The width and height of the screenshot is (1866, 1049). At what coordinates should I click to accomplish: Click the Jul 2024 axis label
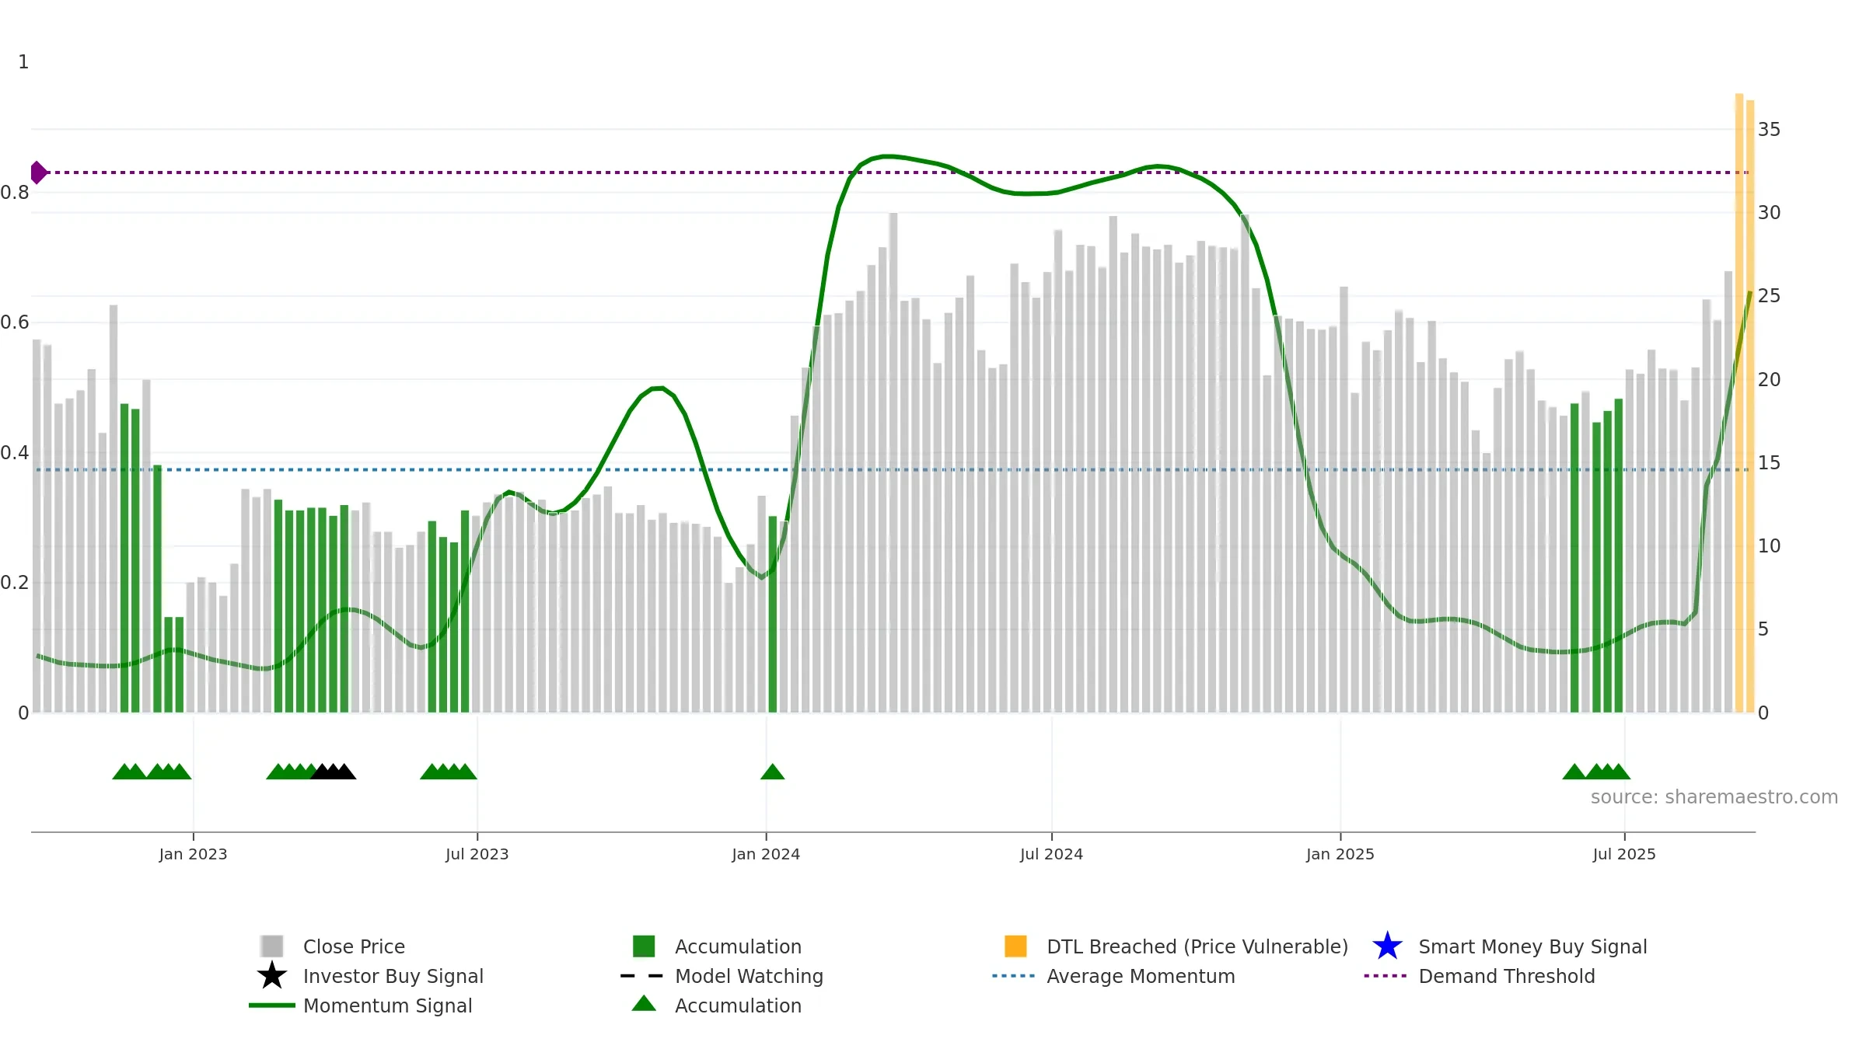click(x=1051, y=854)
